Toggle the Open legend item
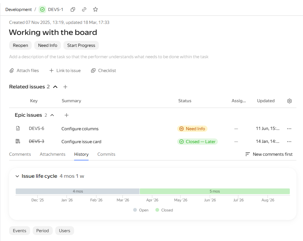 [x=141, y=210]
